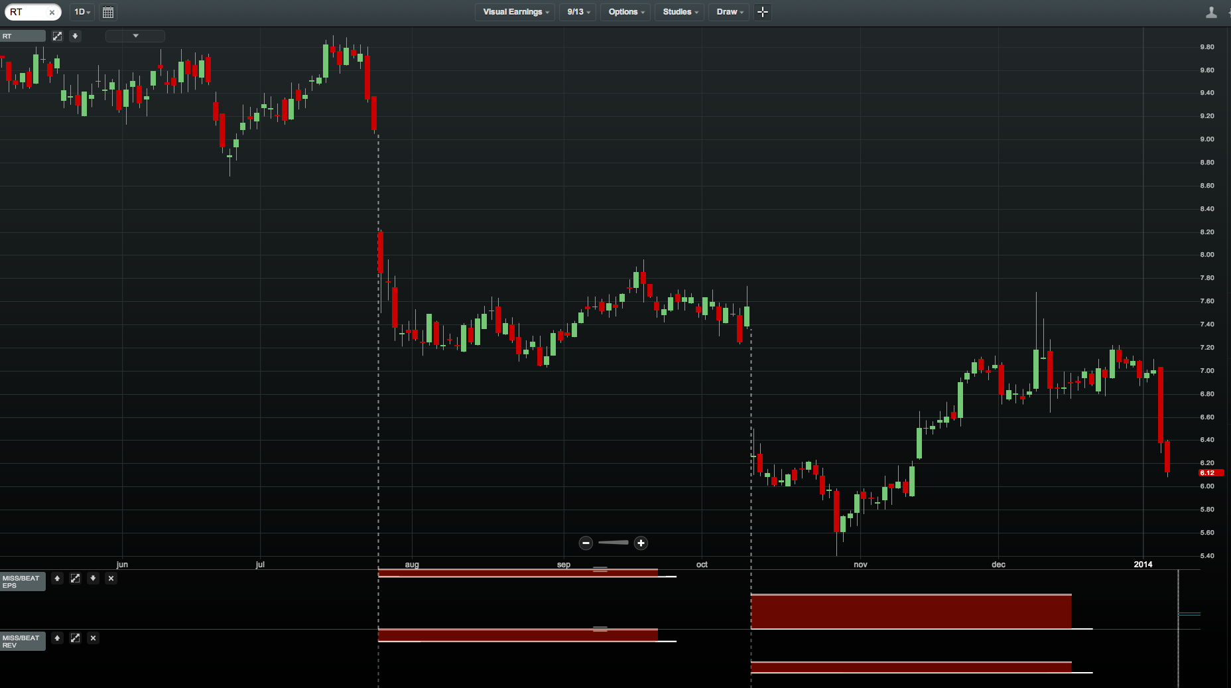Open the calendar date range picker
The height and width of the screenshot is (688, 1231).
tap(108, 12)
